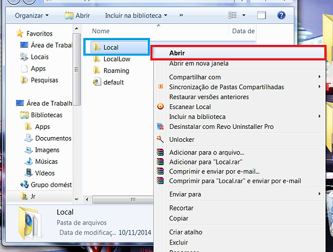Select the LocalLow folder
Image resolution: width=333 pixels, height=252 pixels.
[112, 59]
